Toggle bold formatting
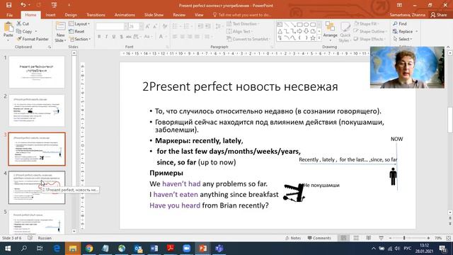453x255 pixels. [99, 37]
